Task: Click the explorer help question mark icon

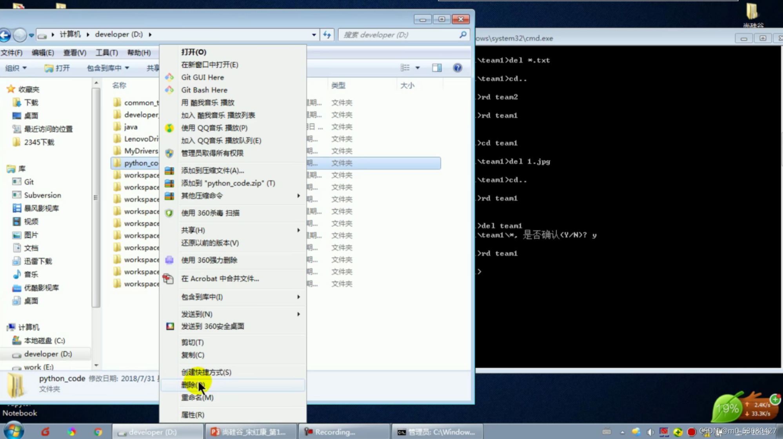Action: pos(457,68)
